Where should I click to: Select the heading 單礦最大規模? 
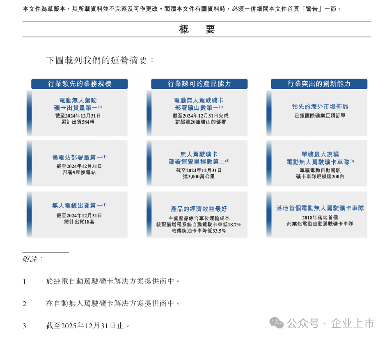[x=320, y=154]
